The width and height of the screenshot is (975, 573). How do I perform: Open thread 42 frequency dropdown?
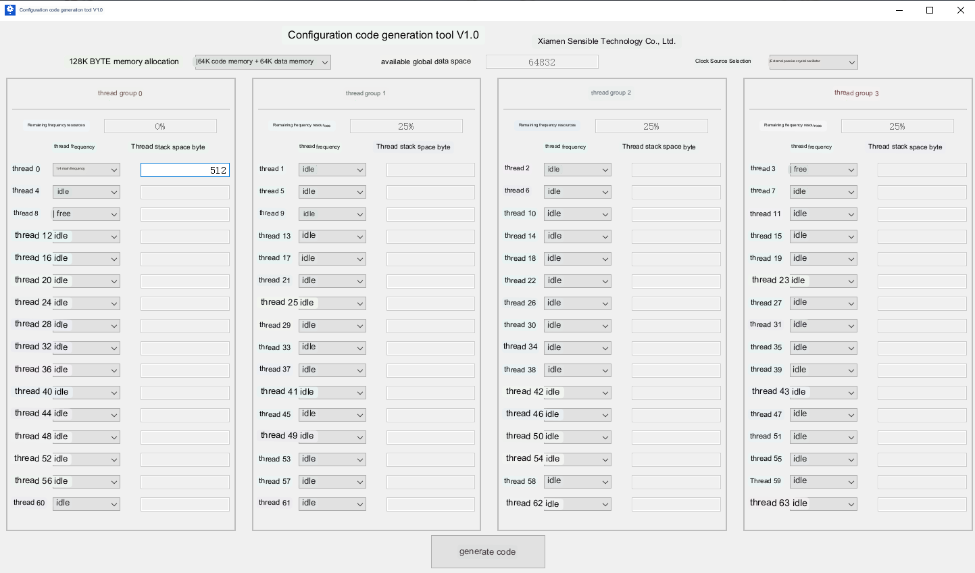(x=578, y=393)
